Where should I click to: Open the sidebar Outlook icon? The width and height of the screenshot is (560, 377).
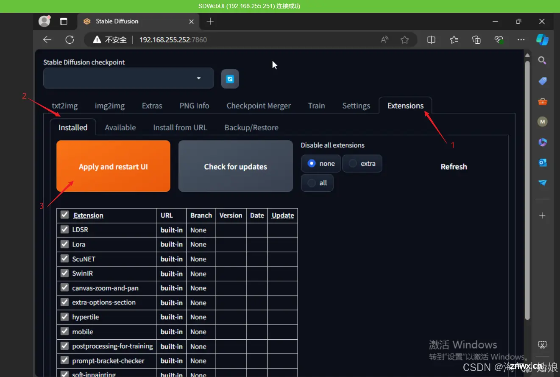click(x=542, y=162)
